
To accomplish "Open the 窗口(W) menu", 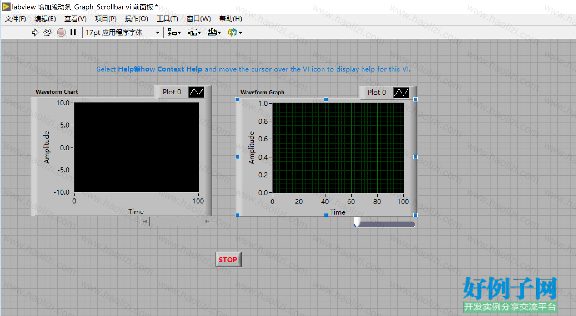I will tap(199, 19).
